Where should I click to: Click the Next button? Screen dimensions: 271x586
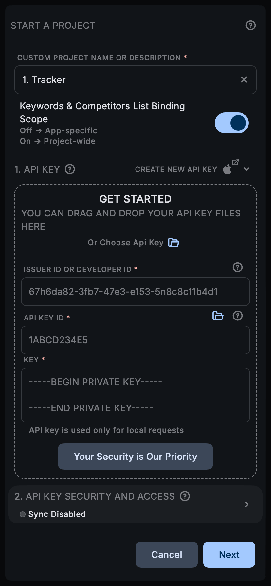pyautogui.click(x=229, y=555)
